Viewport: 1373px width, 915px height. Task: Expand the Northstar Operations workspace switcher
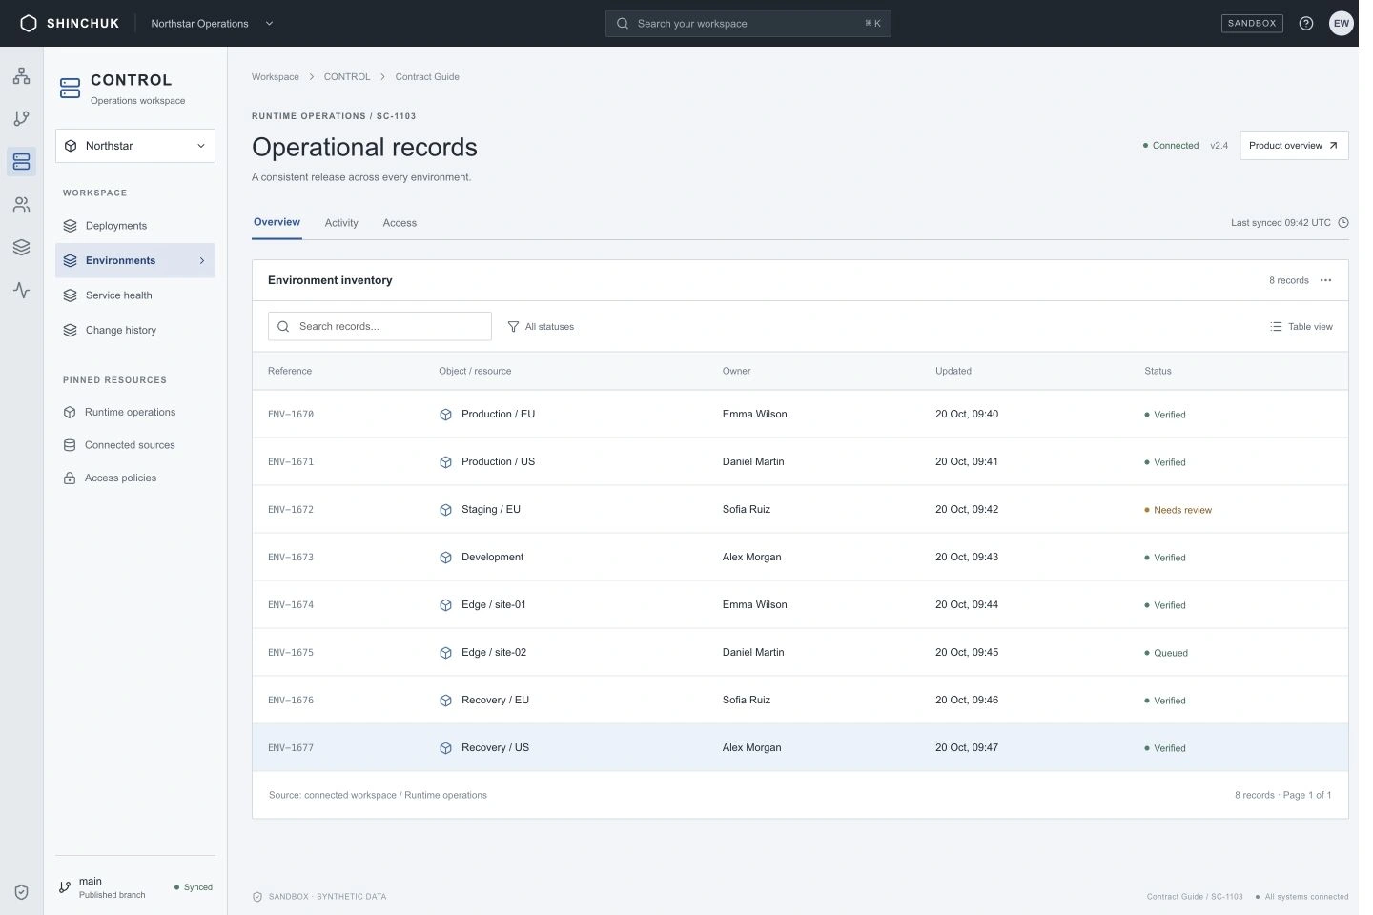coord(212,24)
